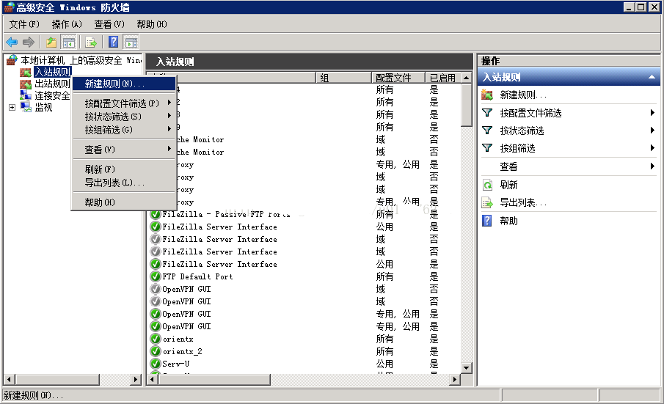Click the icon beside 出站规则 in tree
This screenshot has width=664, height=404.
26,84
